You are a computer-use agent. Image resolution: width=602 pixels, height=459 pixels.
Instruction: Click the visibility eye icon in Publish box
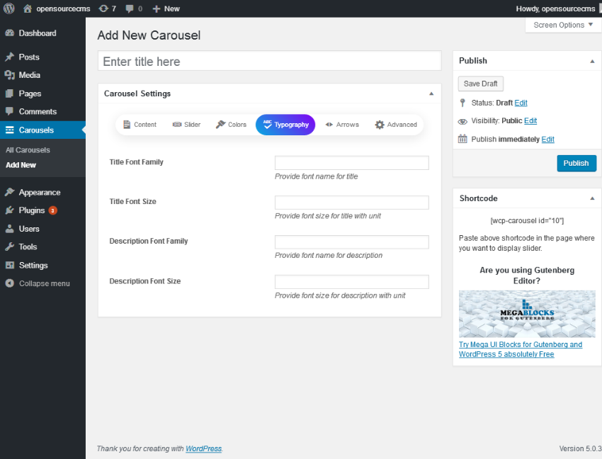tap(462, 121)
